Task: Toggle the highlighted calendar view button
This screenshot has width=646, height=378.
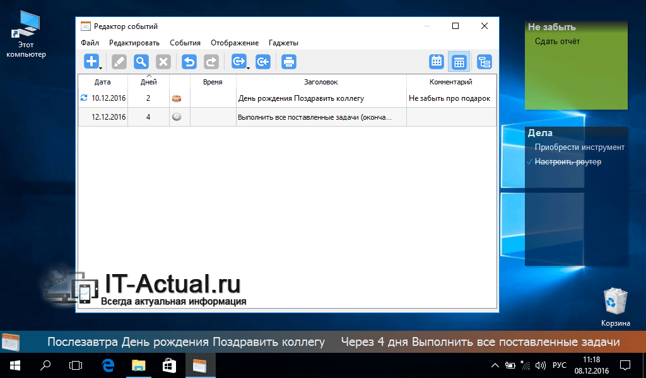Action: click(x=459, y=62)
